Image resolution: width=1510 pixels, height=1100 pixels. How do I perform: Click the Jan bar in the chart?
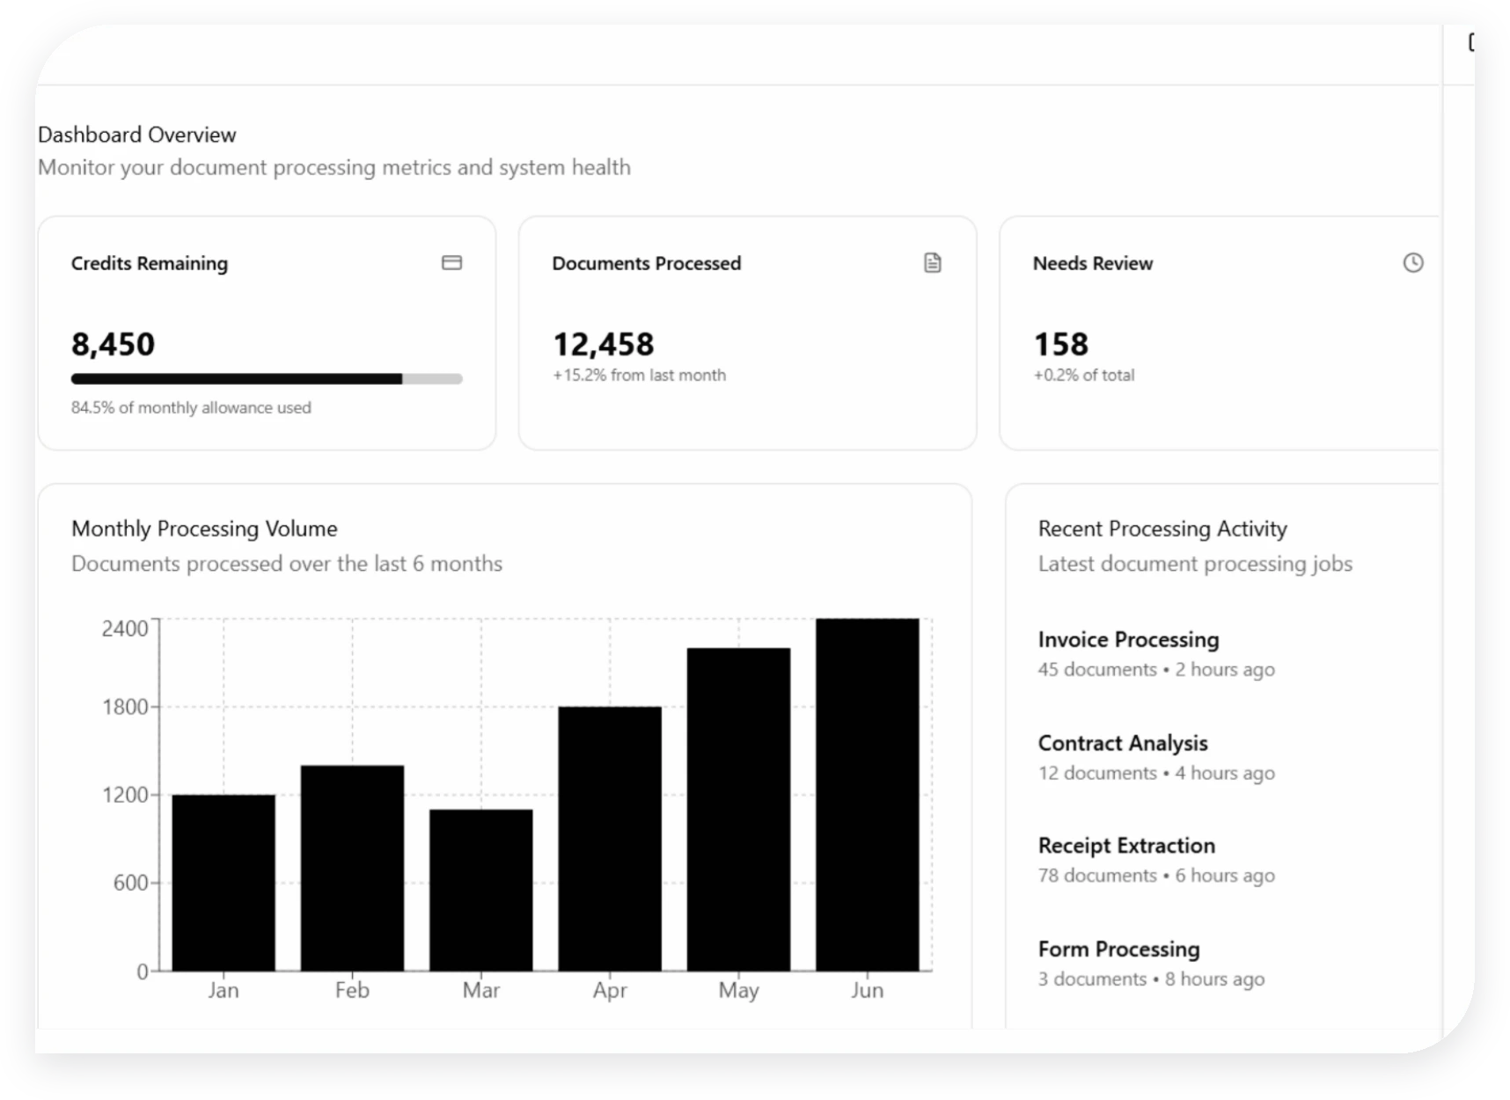224,883
